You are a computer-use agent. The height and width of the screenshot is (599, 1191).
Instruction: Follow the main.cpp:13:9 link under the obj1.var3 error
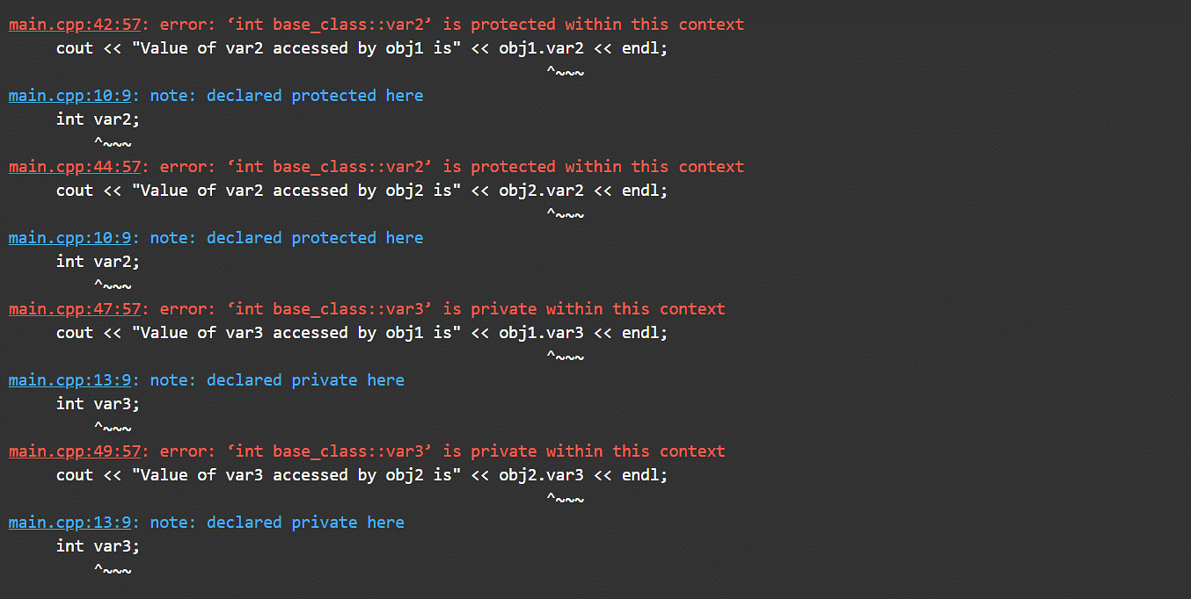point(69,380)
